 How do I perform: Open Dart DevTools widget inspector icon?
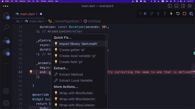click(x=191, y=13)
